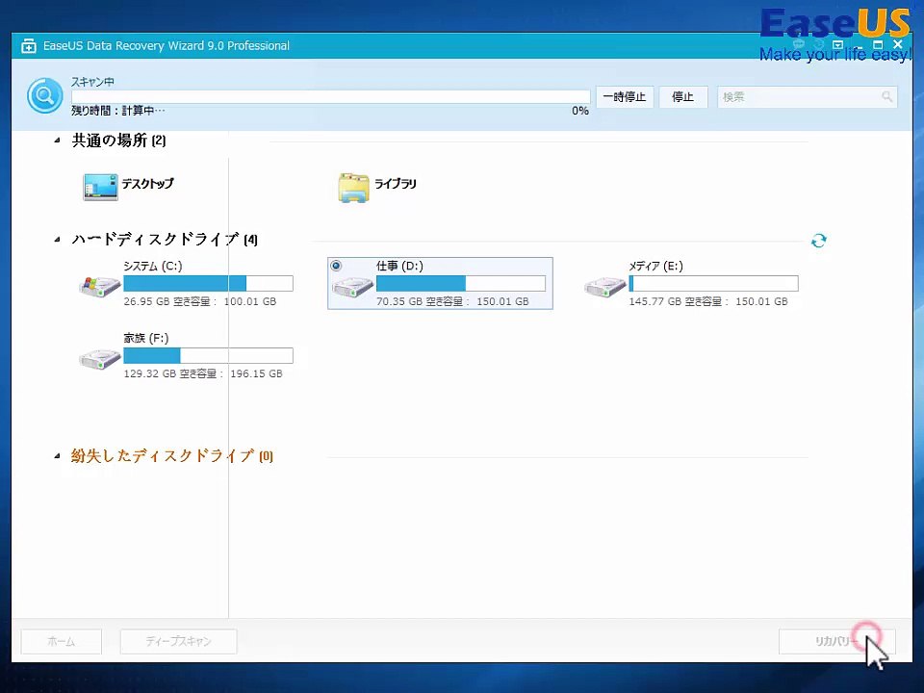
Task: Focus the 検索 search field
Action: (808, 97)
